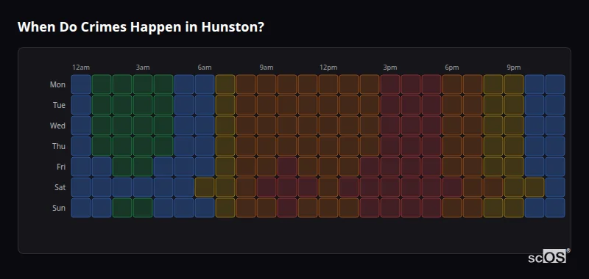Select the Monday 9pm yellow cell
Screen dimensions: 589x279
click(514, 84)
